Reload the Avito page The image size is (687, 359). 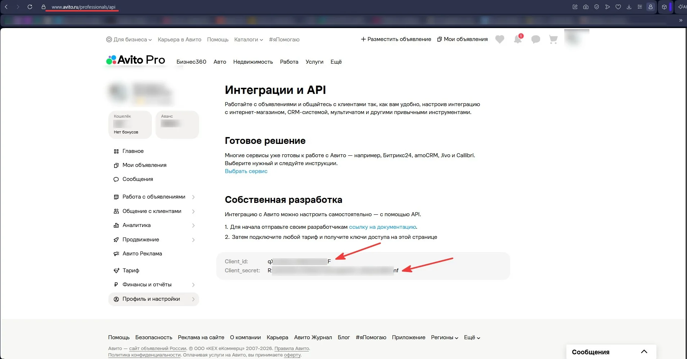[30, 7]
